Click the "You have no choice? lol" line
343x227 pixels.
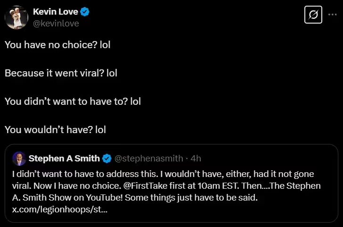coord(57,45)
